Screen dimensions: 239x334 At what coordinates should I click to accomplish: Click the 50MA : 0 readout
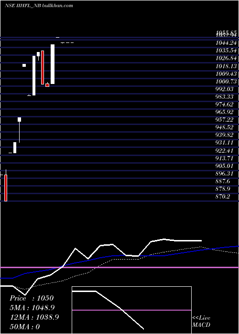tap(25, 327)
